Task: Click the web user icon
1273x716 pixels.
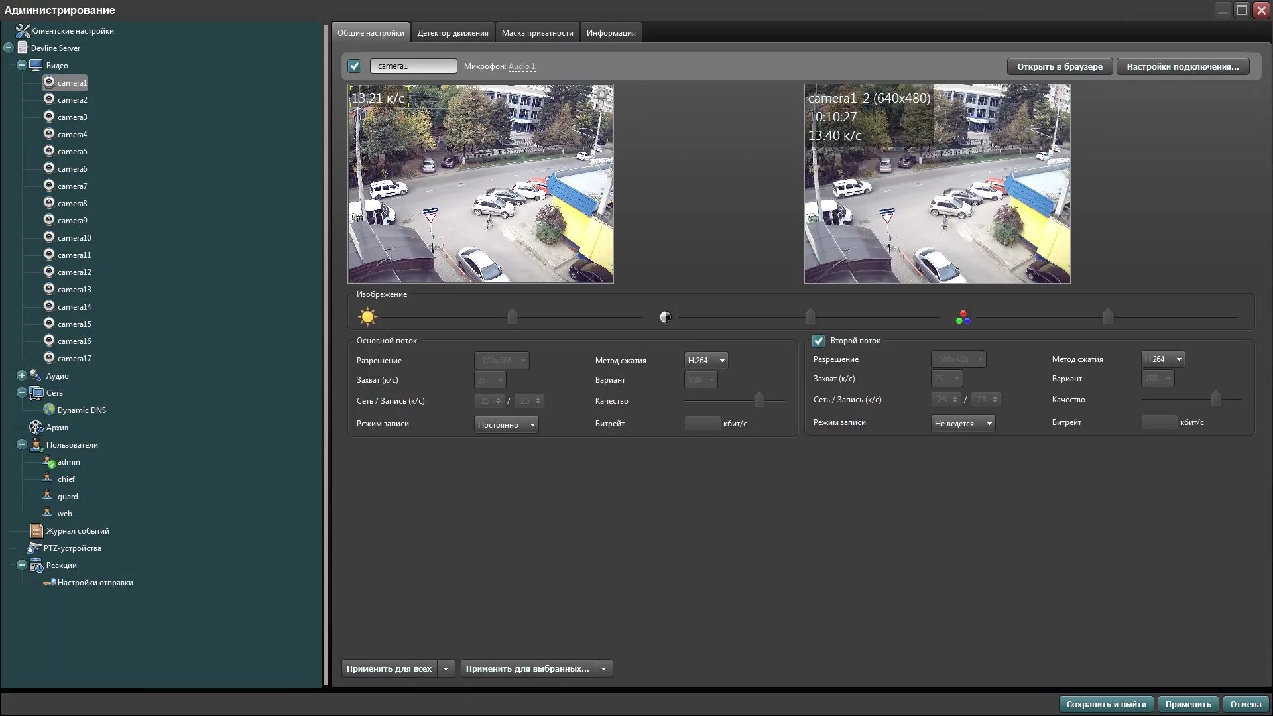Action: pyautogui.click(x=47, y=513)
